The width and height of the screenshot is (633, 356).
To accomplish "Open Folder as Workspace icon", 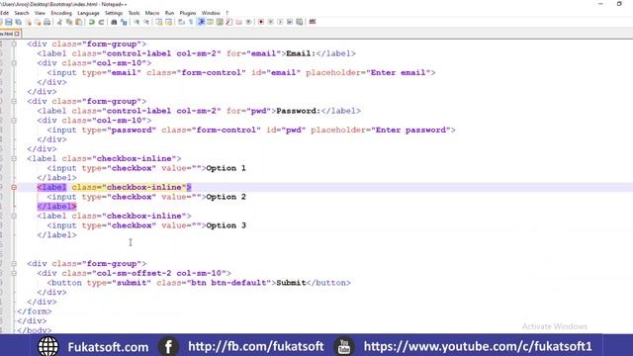I will pos(238,22).
